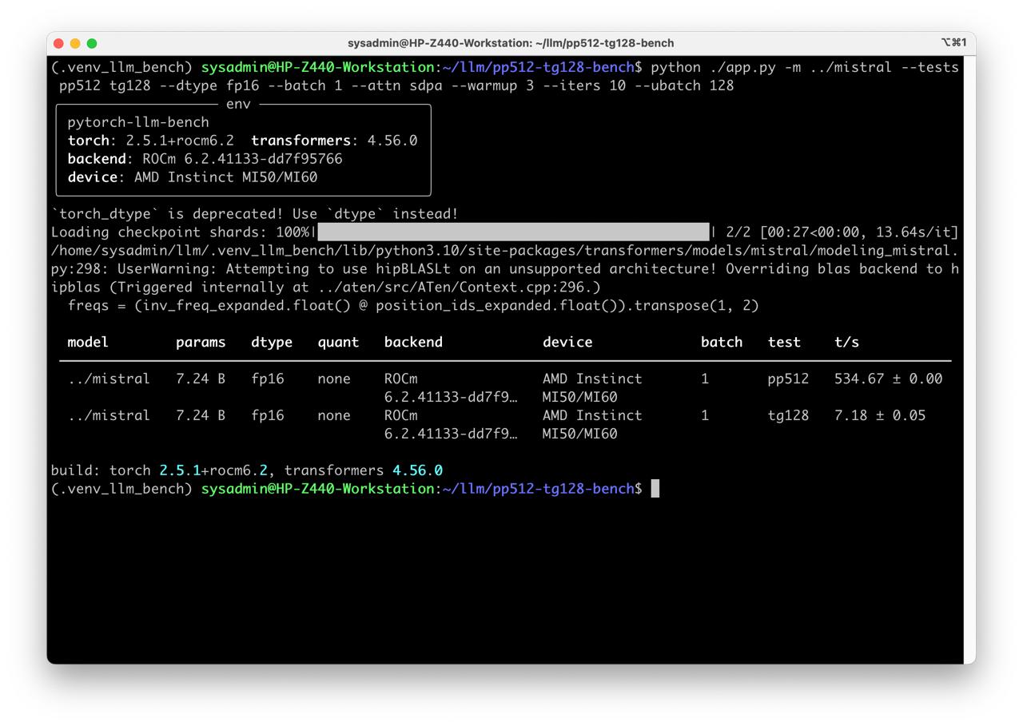Select the torch version '2.5.1+rocm6.2' in env box
The height and width of the screenshot is (726, 1023).
[x=180, y=141]
